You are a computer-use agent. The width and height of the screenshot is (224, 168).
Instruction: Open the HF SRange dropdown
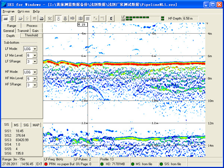tap(35, 85)
